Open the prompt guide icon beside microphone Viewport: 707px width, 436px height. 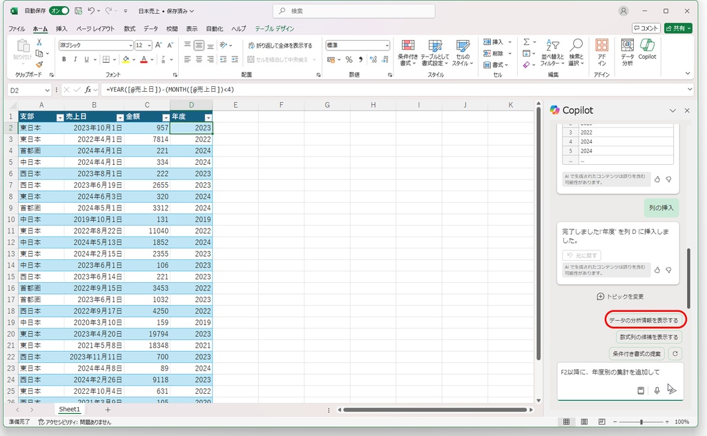[x=641, y=390]
